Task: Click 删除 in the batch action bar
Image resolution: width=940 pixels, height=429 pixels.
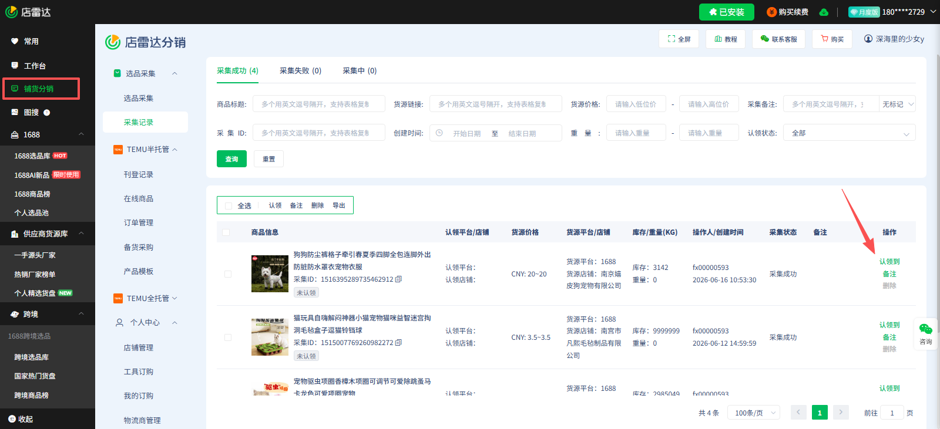Action: pos(317,205)
